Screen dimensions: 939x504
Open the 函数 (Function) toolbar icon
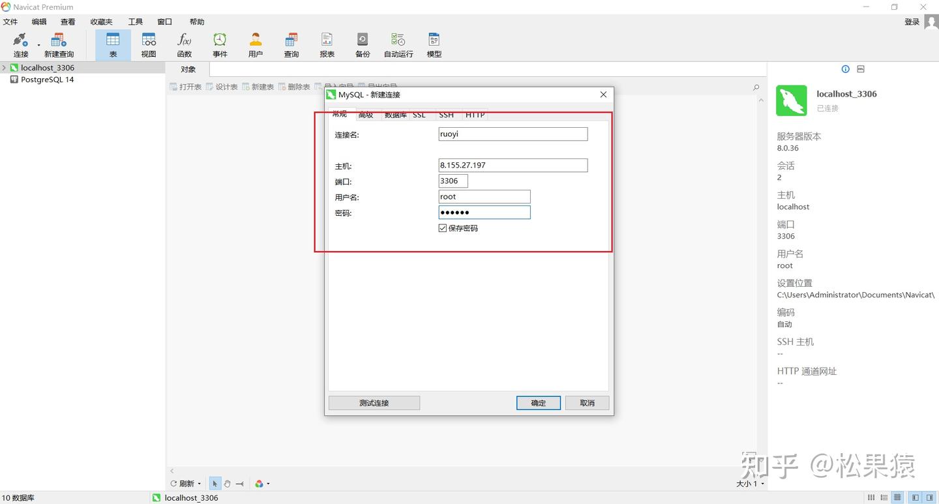(x=185, y=45)
